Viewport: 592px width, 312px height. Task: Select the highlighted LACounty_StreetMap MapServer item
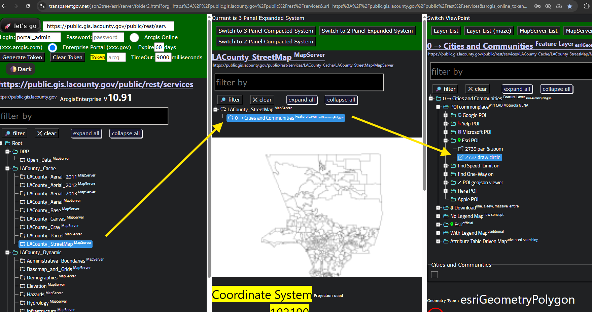point(56,244)
